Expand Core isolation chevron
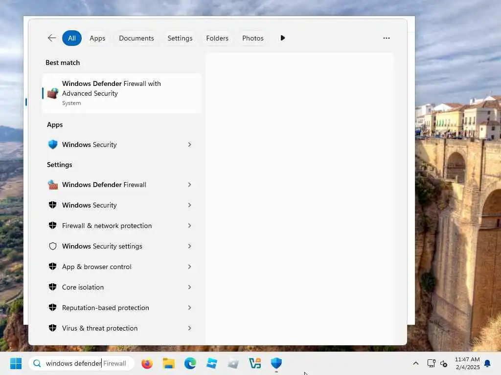 [189, 287]
